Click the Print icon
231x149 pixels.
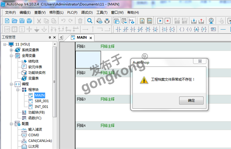tap(107, 21)
